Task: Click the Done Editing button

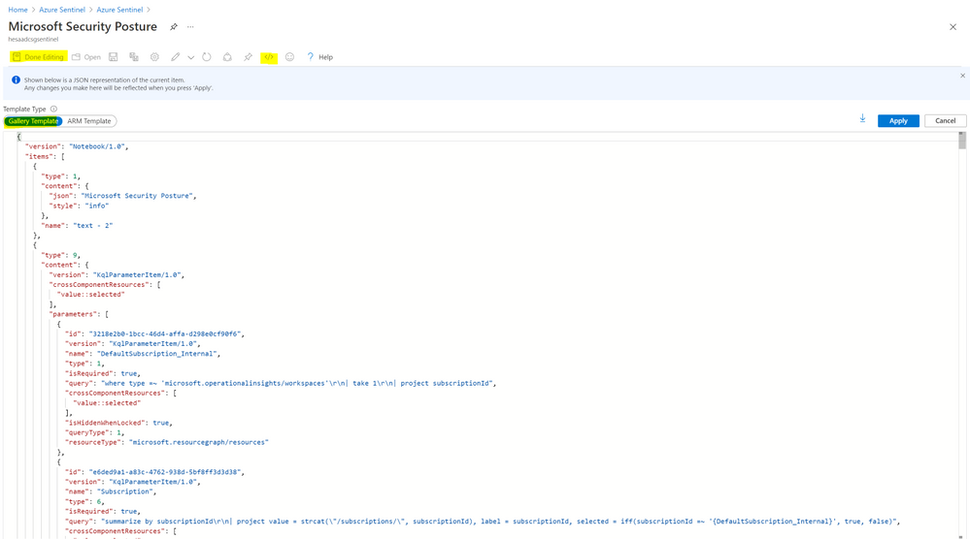Action: [39, 57]
